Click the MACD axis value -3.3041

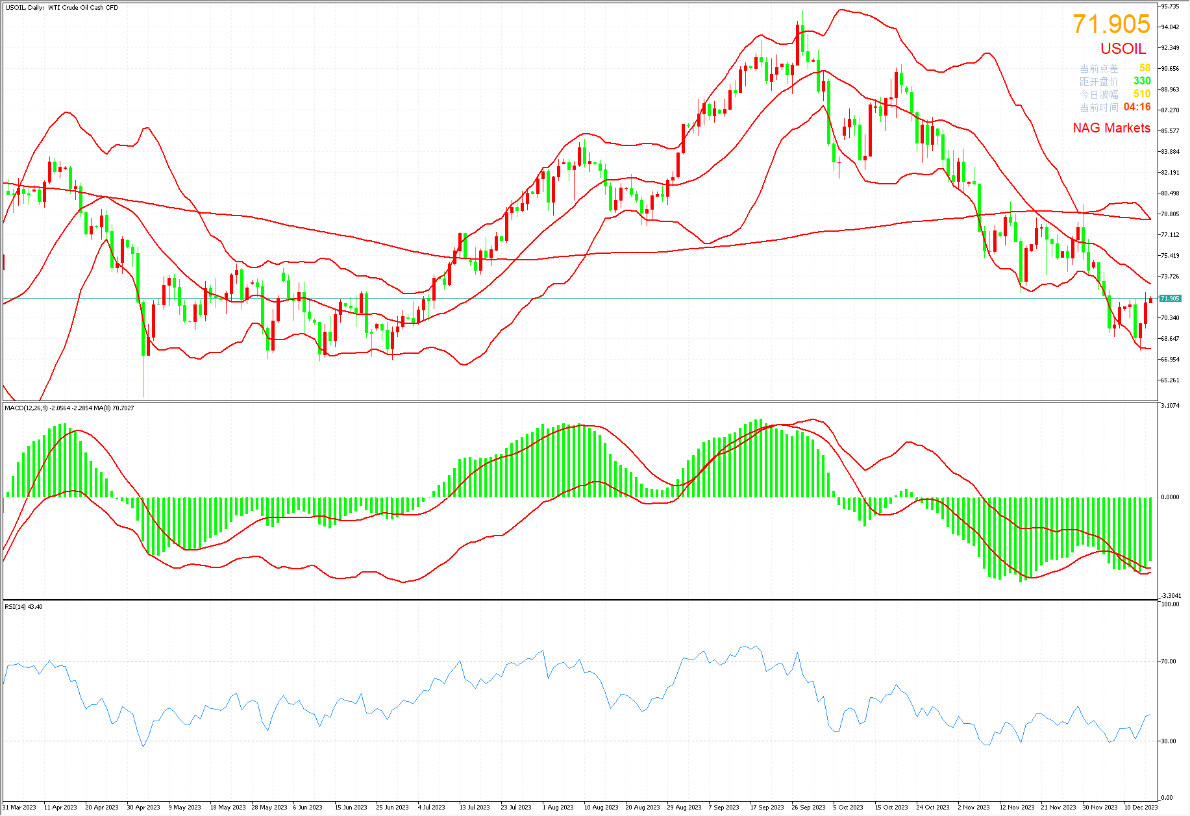[x=1171, y=596]
